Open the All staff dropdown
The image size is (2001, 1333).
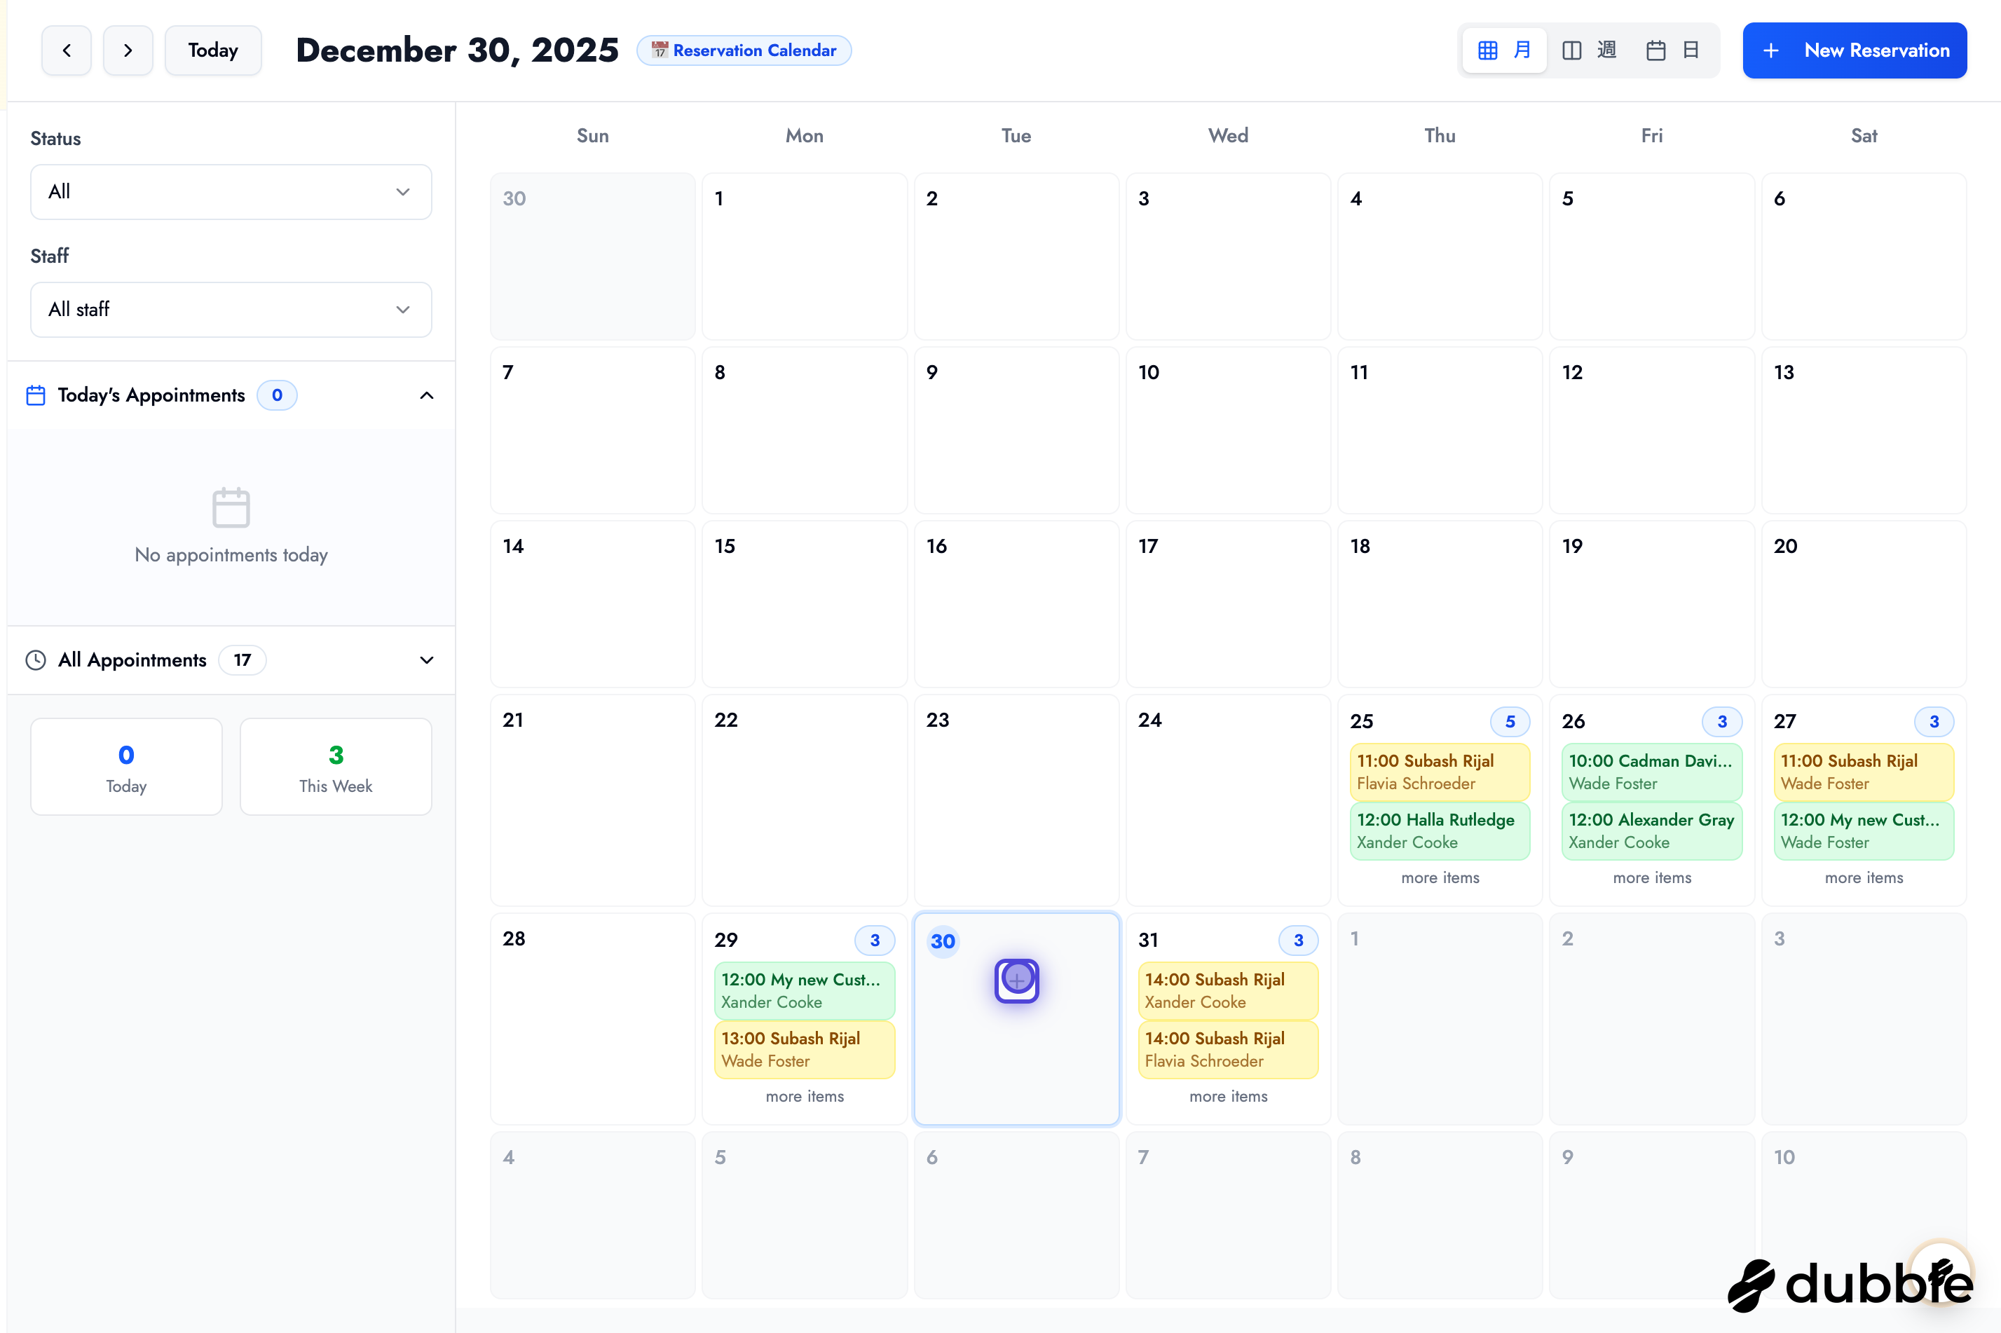pos(231,308)
